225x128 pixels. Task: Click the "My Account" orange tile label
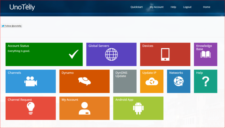(x=70, y=100)
